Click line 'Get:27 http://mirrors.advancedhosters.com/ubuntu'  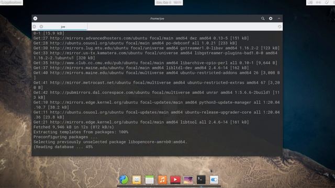(141, 38)
